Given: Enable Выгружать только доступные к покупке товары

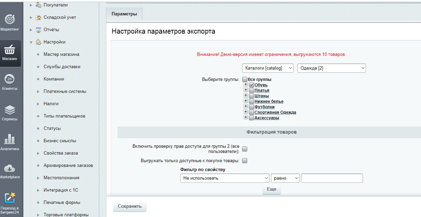Looking at the screenshot, I should pyautogui.click(x=245, y=160).
